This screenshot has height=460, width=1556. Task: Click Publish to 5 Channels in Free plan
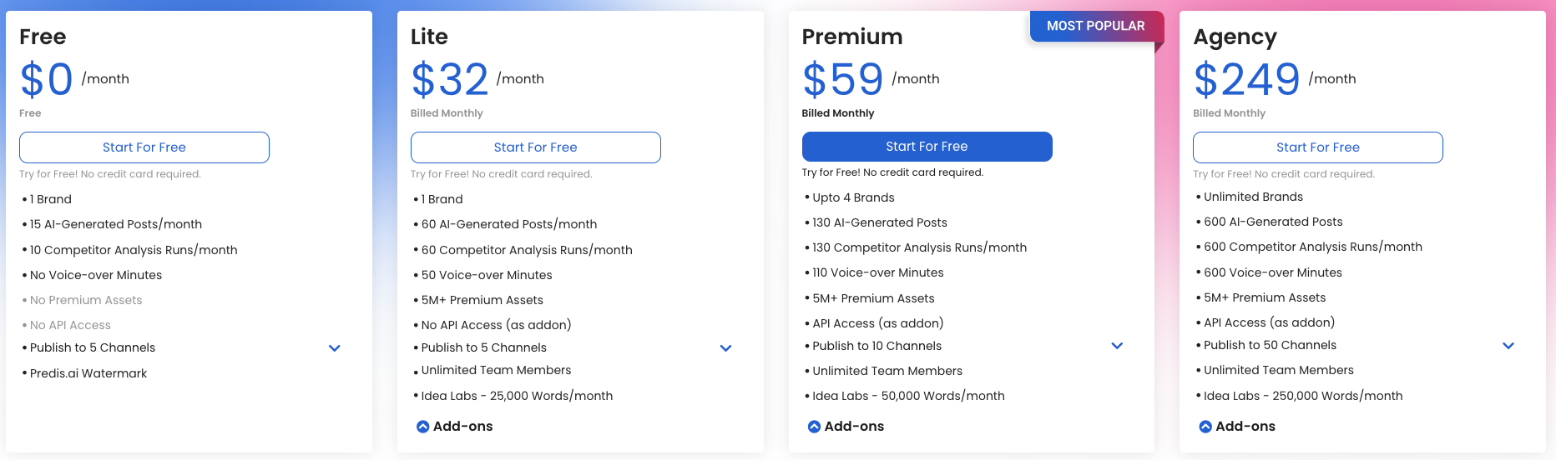93,348
